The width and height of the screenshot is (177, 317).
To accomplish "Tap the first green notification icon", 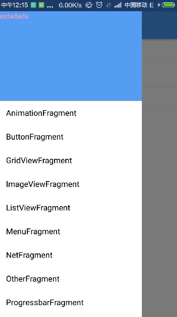I will [x=33, y=5].
